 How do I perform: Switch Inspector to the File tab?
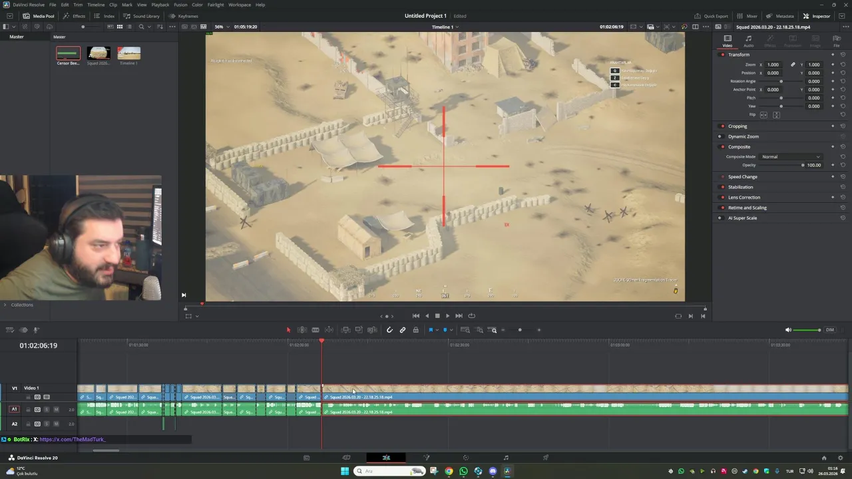click(837, 41)
